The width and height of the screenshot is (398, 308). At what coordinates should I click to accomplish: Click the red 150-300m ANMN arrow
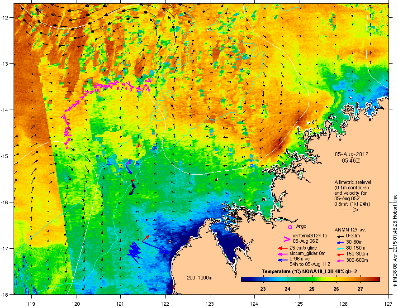pyautogui.click(x=340, y=254)
